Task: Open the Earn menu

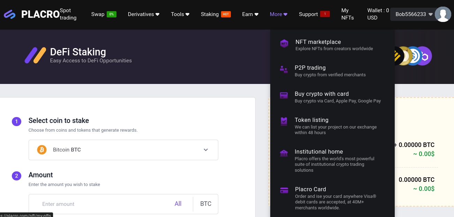Action: (250, 14)
